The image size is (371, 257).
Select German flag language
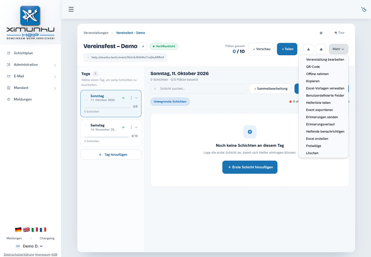click(x=18, y=230)
